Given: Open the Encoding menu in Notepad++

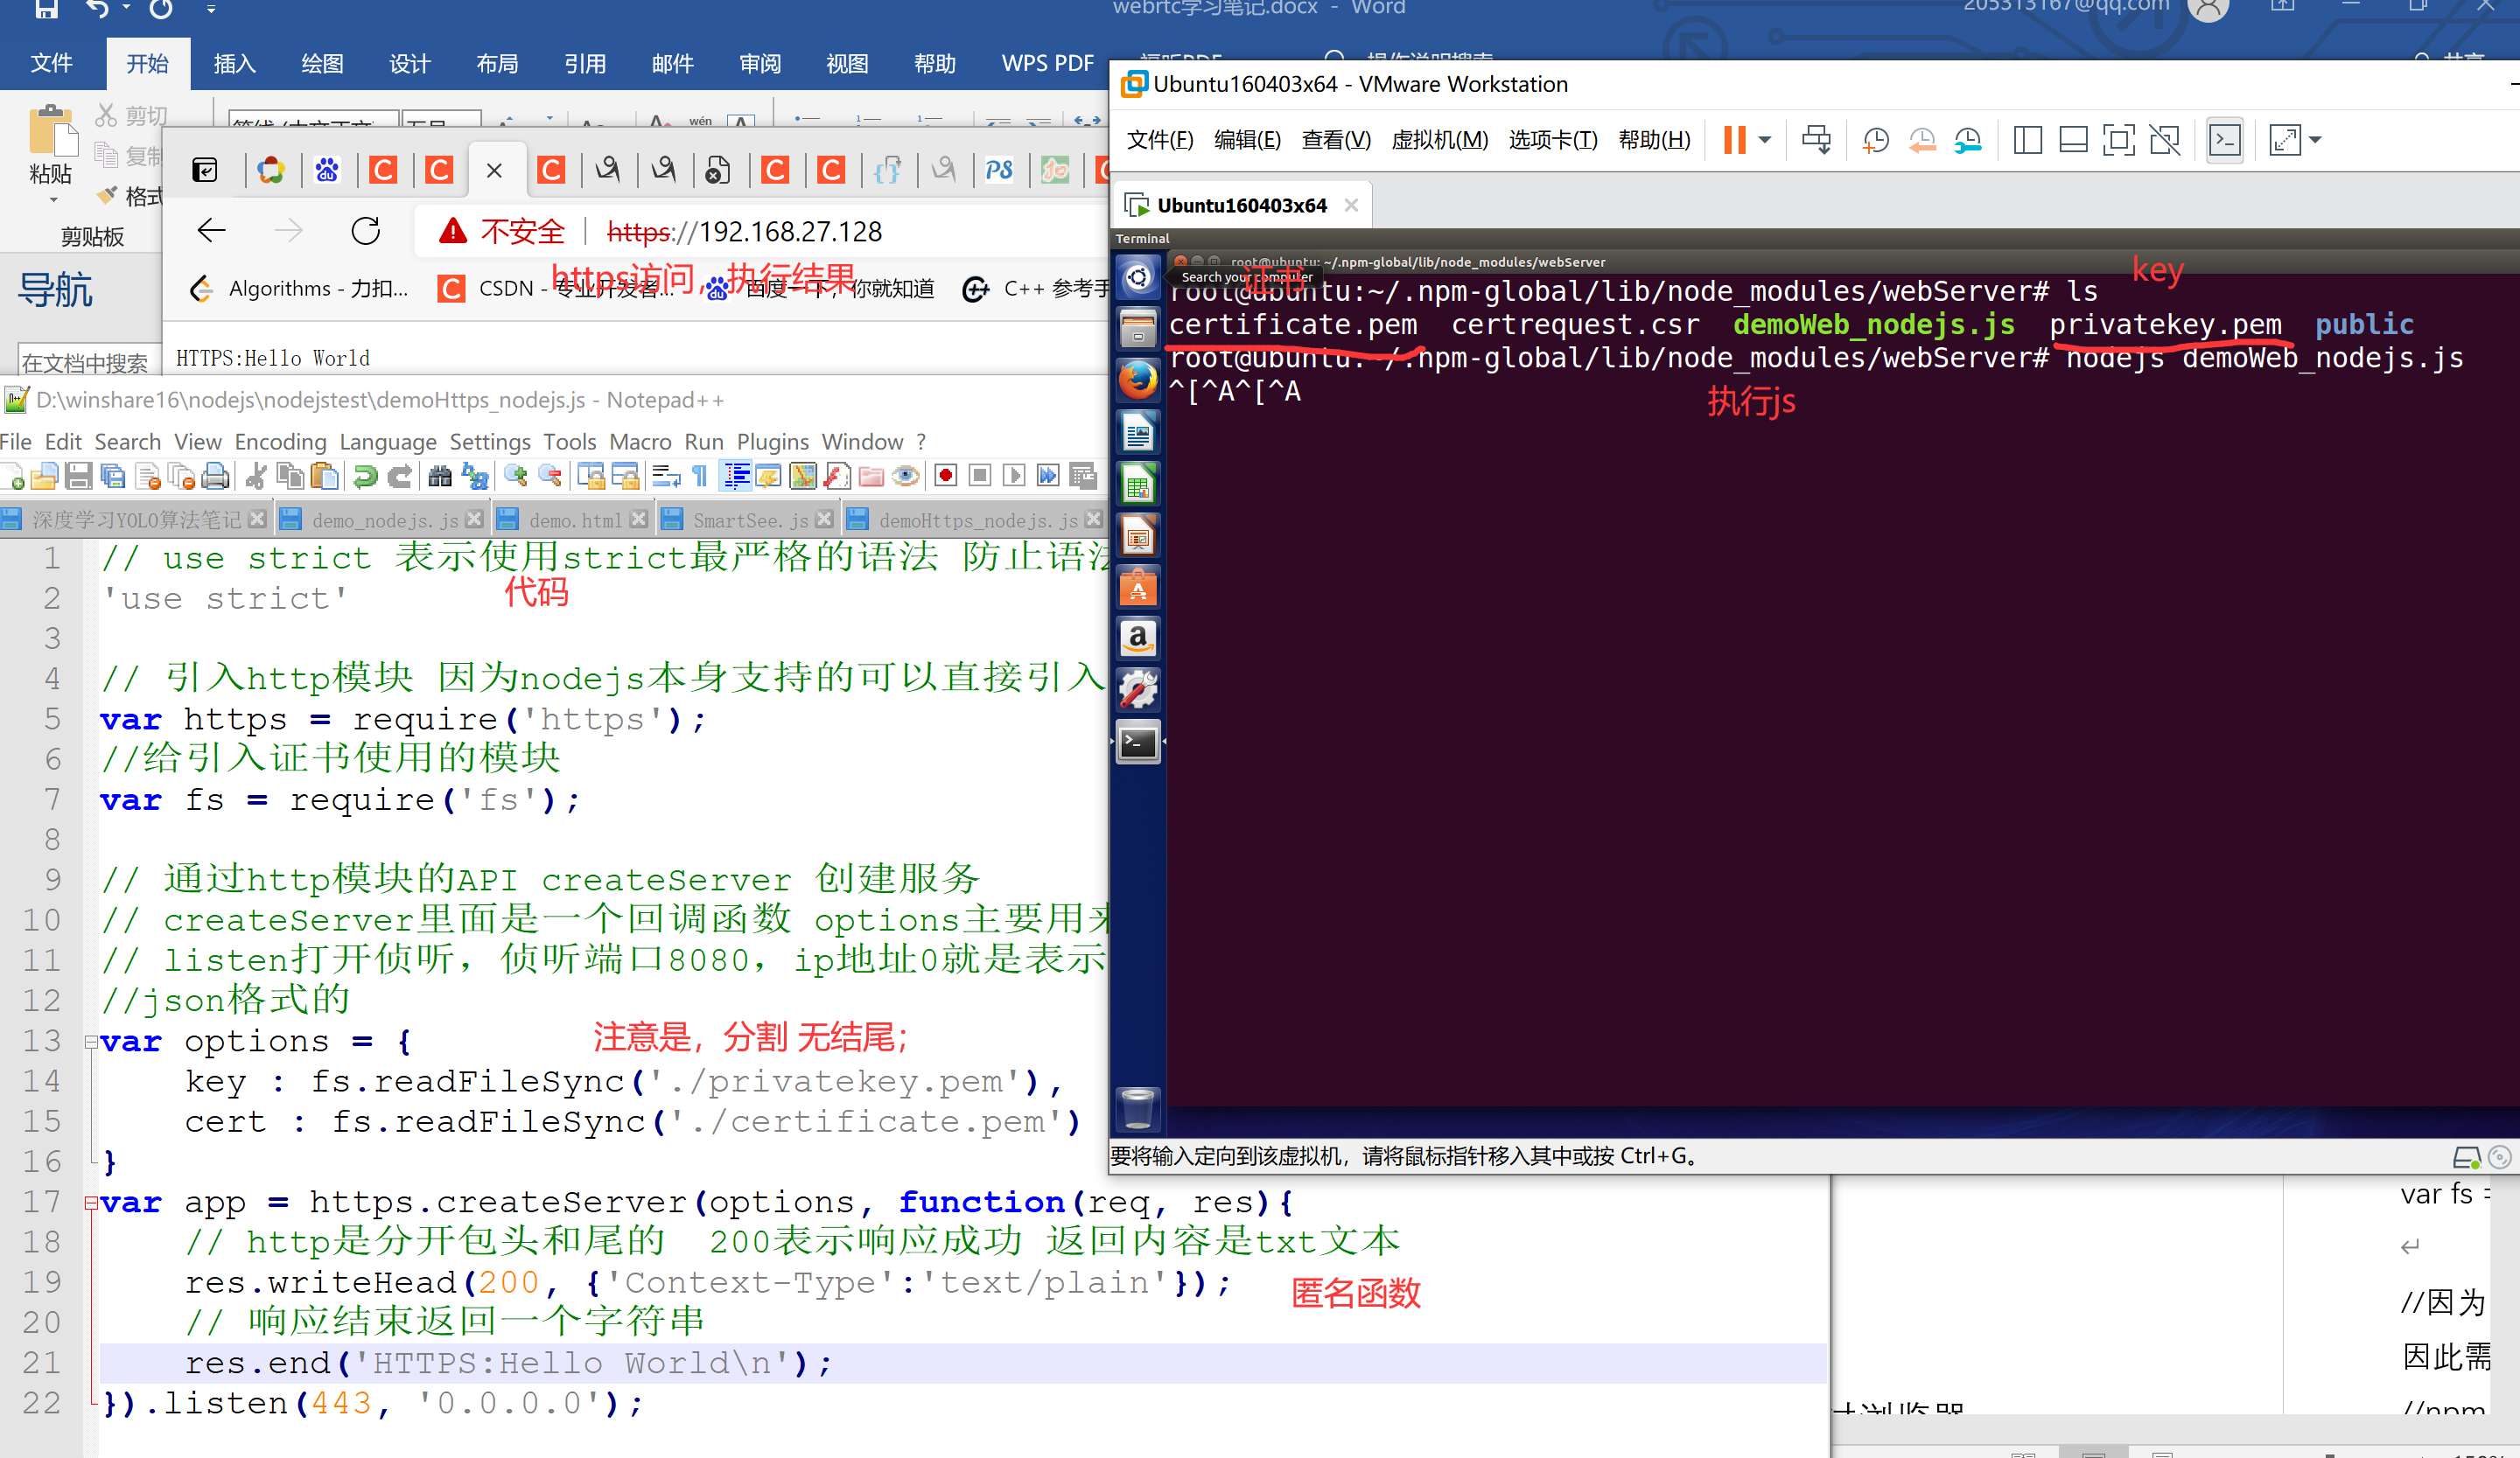Looking at the screenshot, I should pyautogui.click(x=280, y=442).
